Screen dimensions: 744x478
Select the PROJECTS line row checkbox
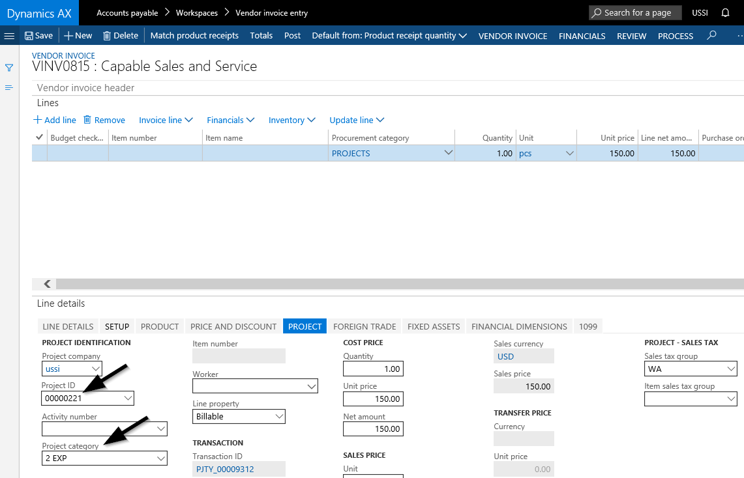[39, 154]
